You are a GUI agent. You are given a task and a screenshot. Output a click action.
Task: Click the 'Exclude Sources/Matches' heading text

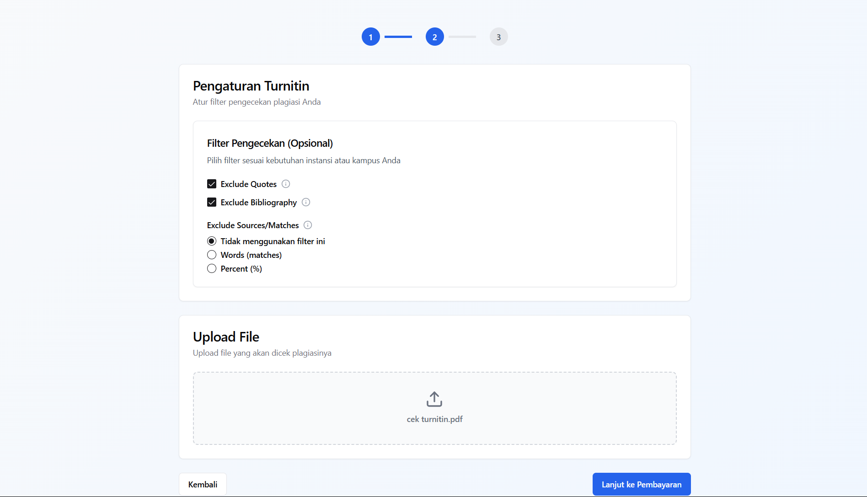(x=252, y=225)
